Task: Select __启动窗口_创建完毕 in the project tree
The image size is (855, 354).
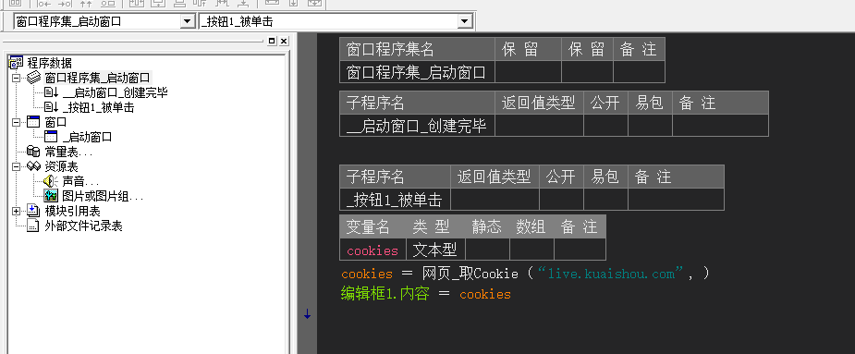Action: click(x=115, y=92)
